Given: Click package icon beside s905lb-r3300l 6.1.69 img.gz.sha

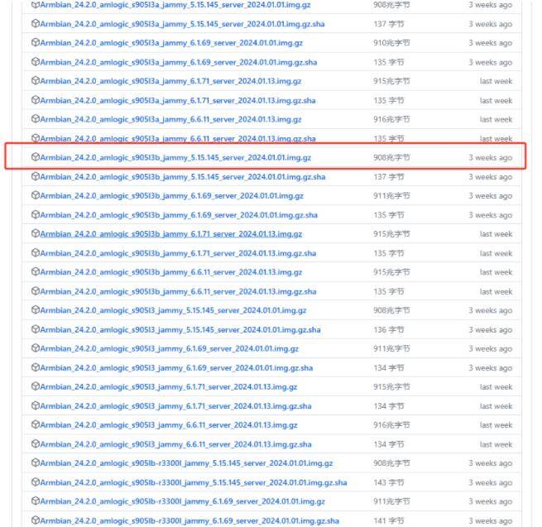Looking at the screenshot, I should 35,520.
